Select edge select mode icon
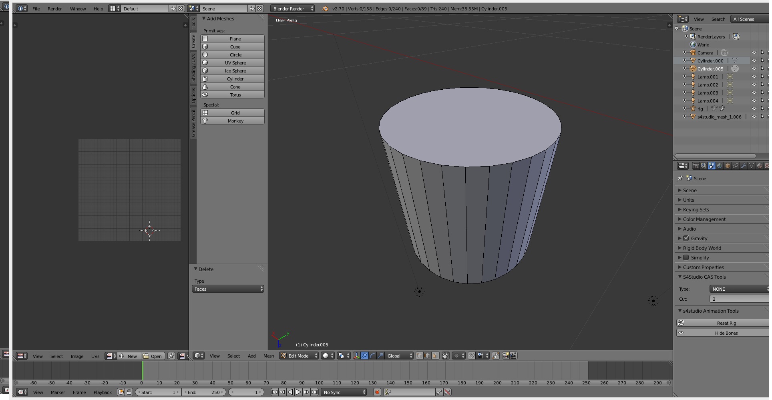 [x=427, y=356]
